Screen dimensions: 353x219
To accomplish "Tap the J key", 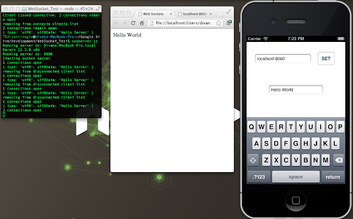I will click(315, 143).
